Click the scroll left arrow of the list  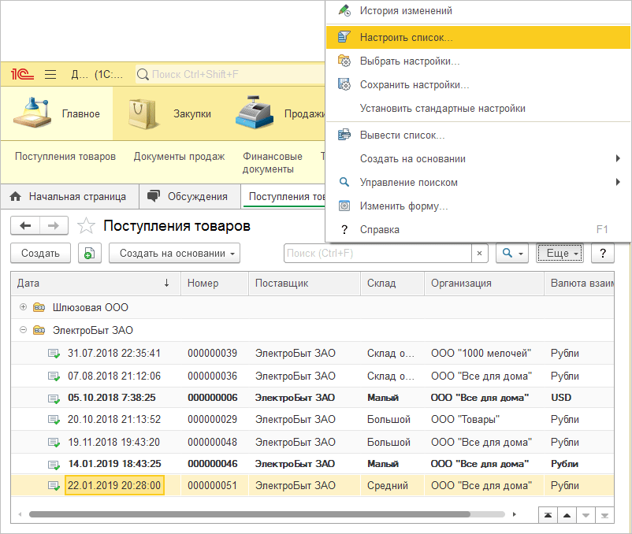(x=20, y=514)
